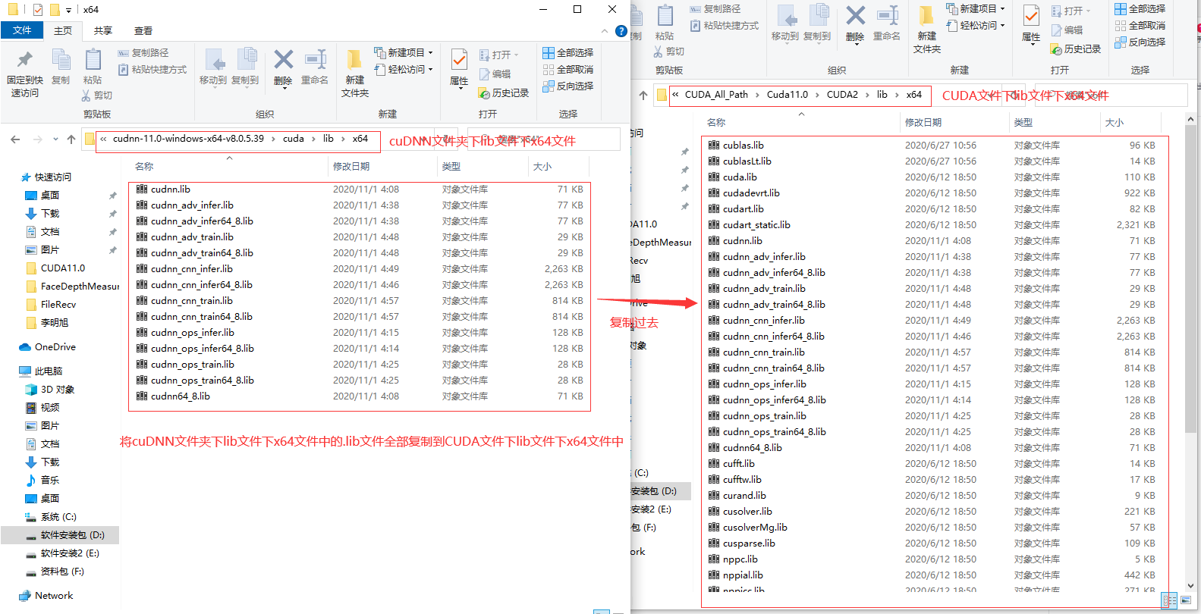Select Network in navigation pane

[53, 596]
